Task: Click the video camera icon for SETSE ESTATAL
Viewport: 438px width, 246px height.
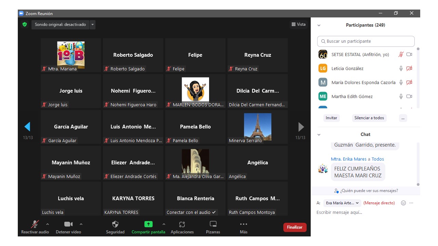Action: tap(409, 54)
